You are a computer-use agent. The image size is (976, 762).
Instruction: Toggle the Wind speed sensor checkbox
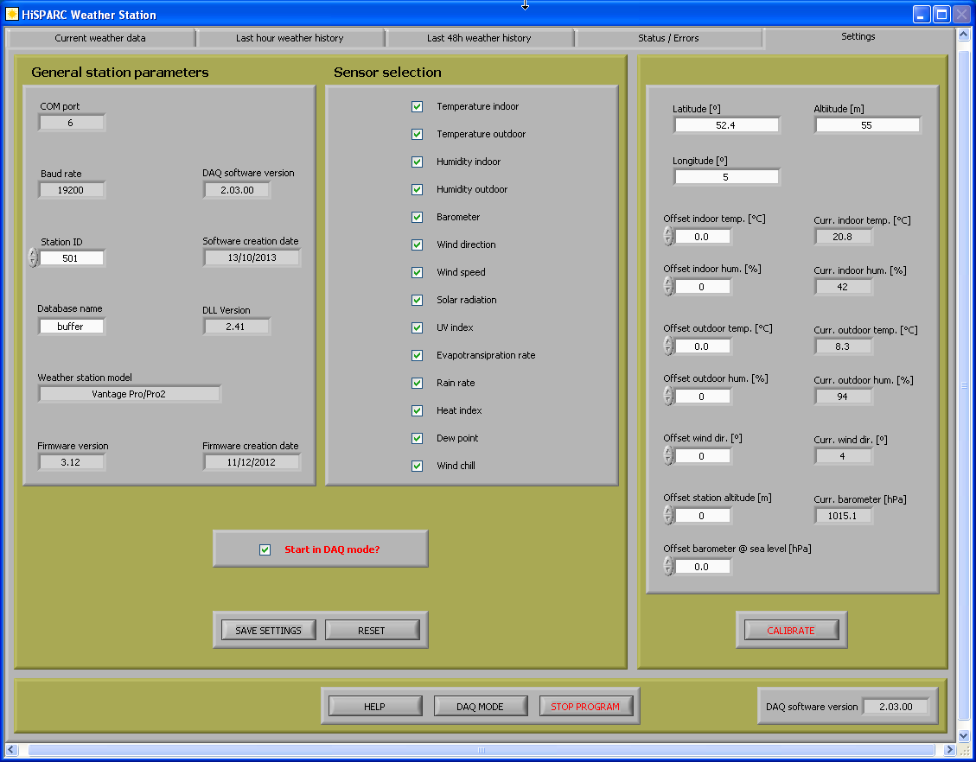417,272
